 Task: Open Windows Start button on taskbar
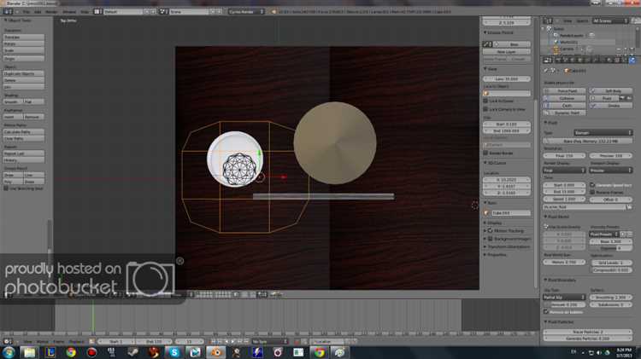9,352
